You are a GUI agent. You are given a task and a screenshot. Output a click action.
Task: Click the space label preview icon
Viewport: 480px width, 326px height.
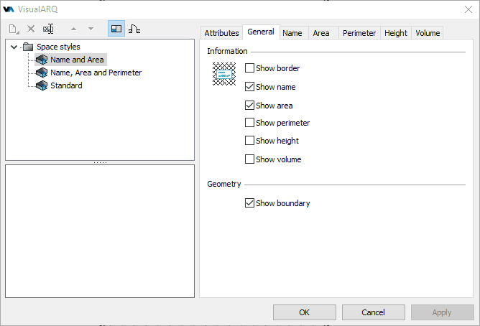coord(224,74)
